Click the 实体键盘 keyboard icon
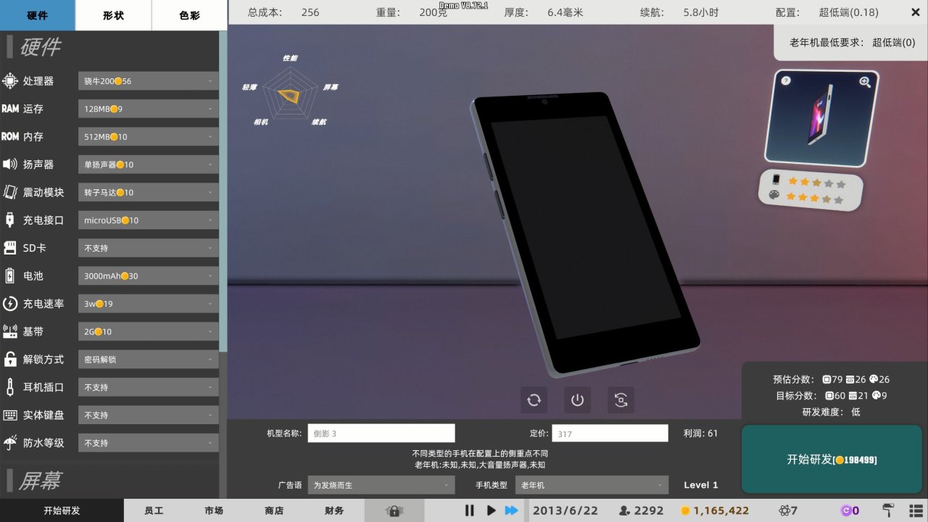The width and height of the screenshot is (928, 522). pyautogui.click(x=10, y=415)
